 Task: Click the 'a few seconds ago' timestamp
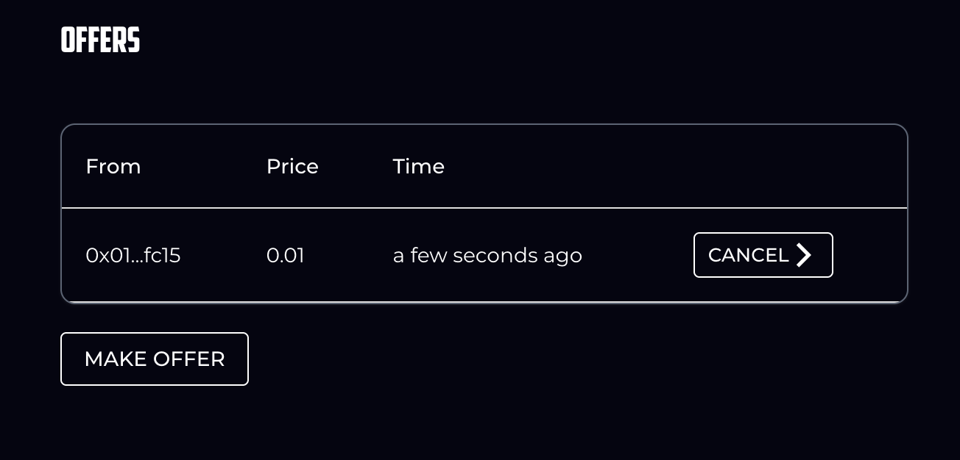pos(487,256)
